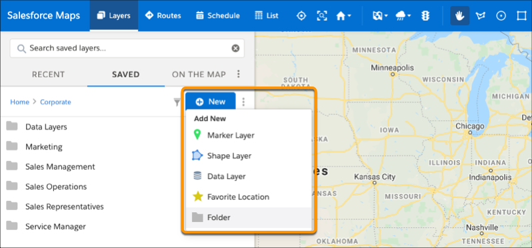
Task: Switch to the RECENT tab
Action: point(48,74)
